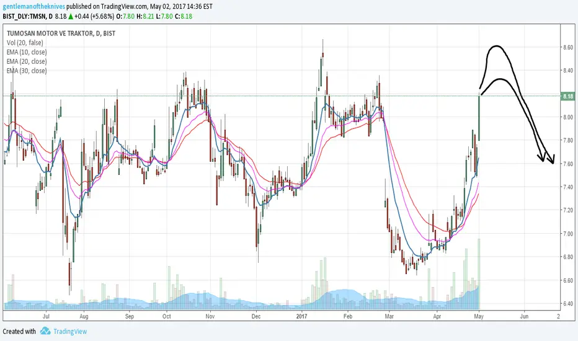The width and height of the screenshot is (578, 341).
Task: Click the May date axis label
Action: point(479,316)
